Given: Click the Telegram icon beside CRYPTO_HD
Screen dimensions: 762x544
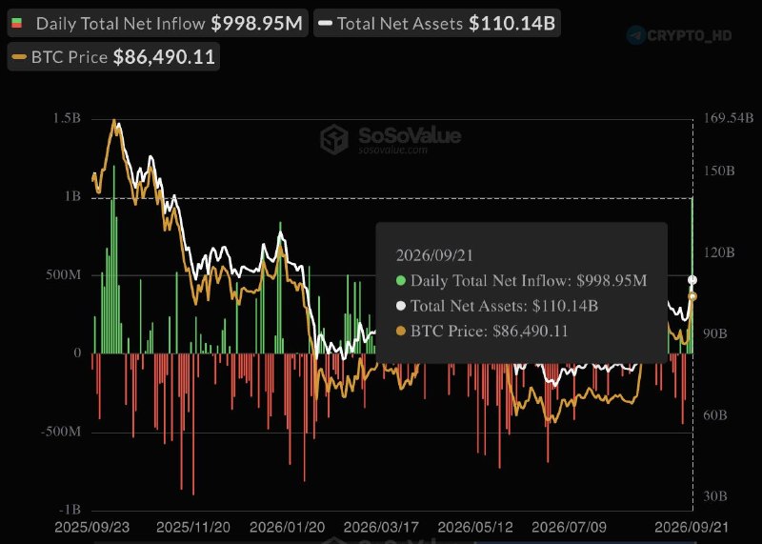Looking at the screenshot, I should click(636, 35).
